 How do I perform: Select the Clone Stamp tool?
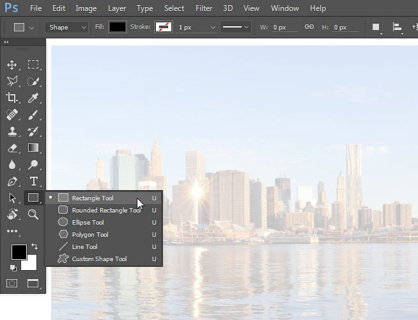12,131
